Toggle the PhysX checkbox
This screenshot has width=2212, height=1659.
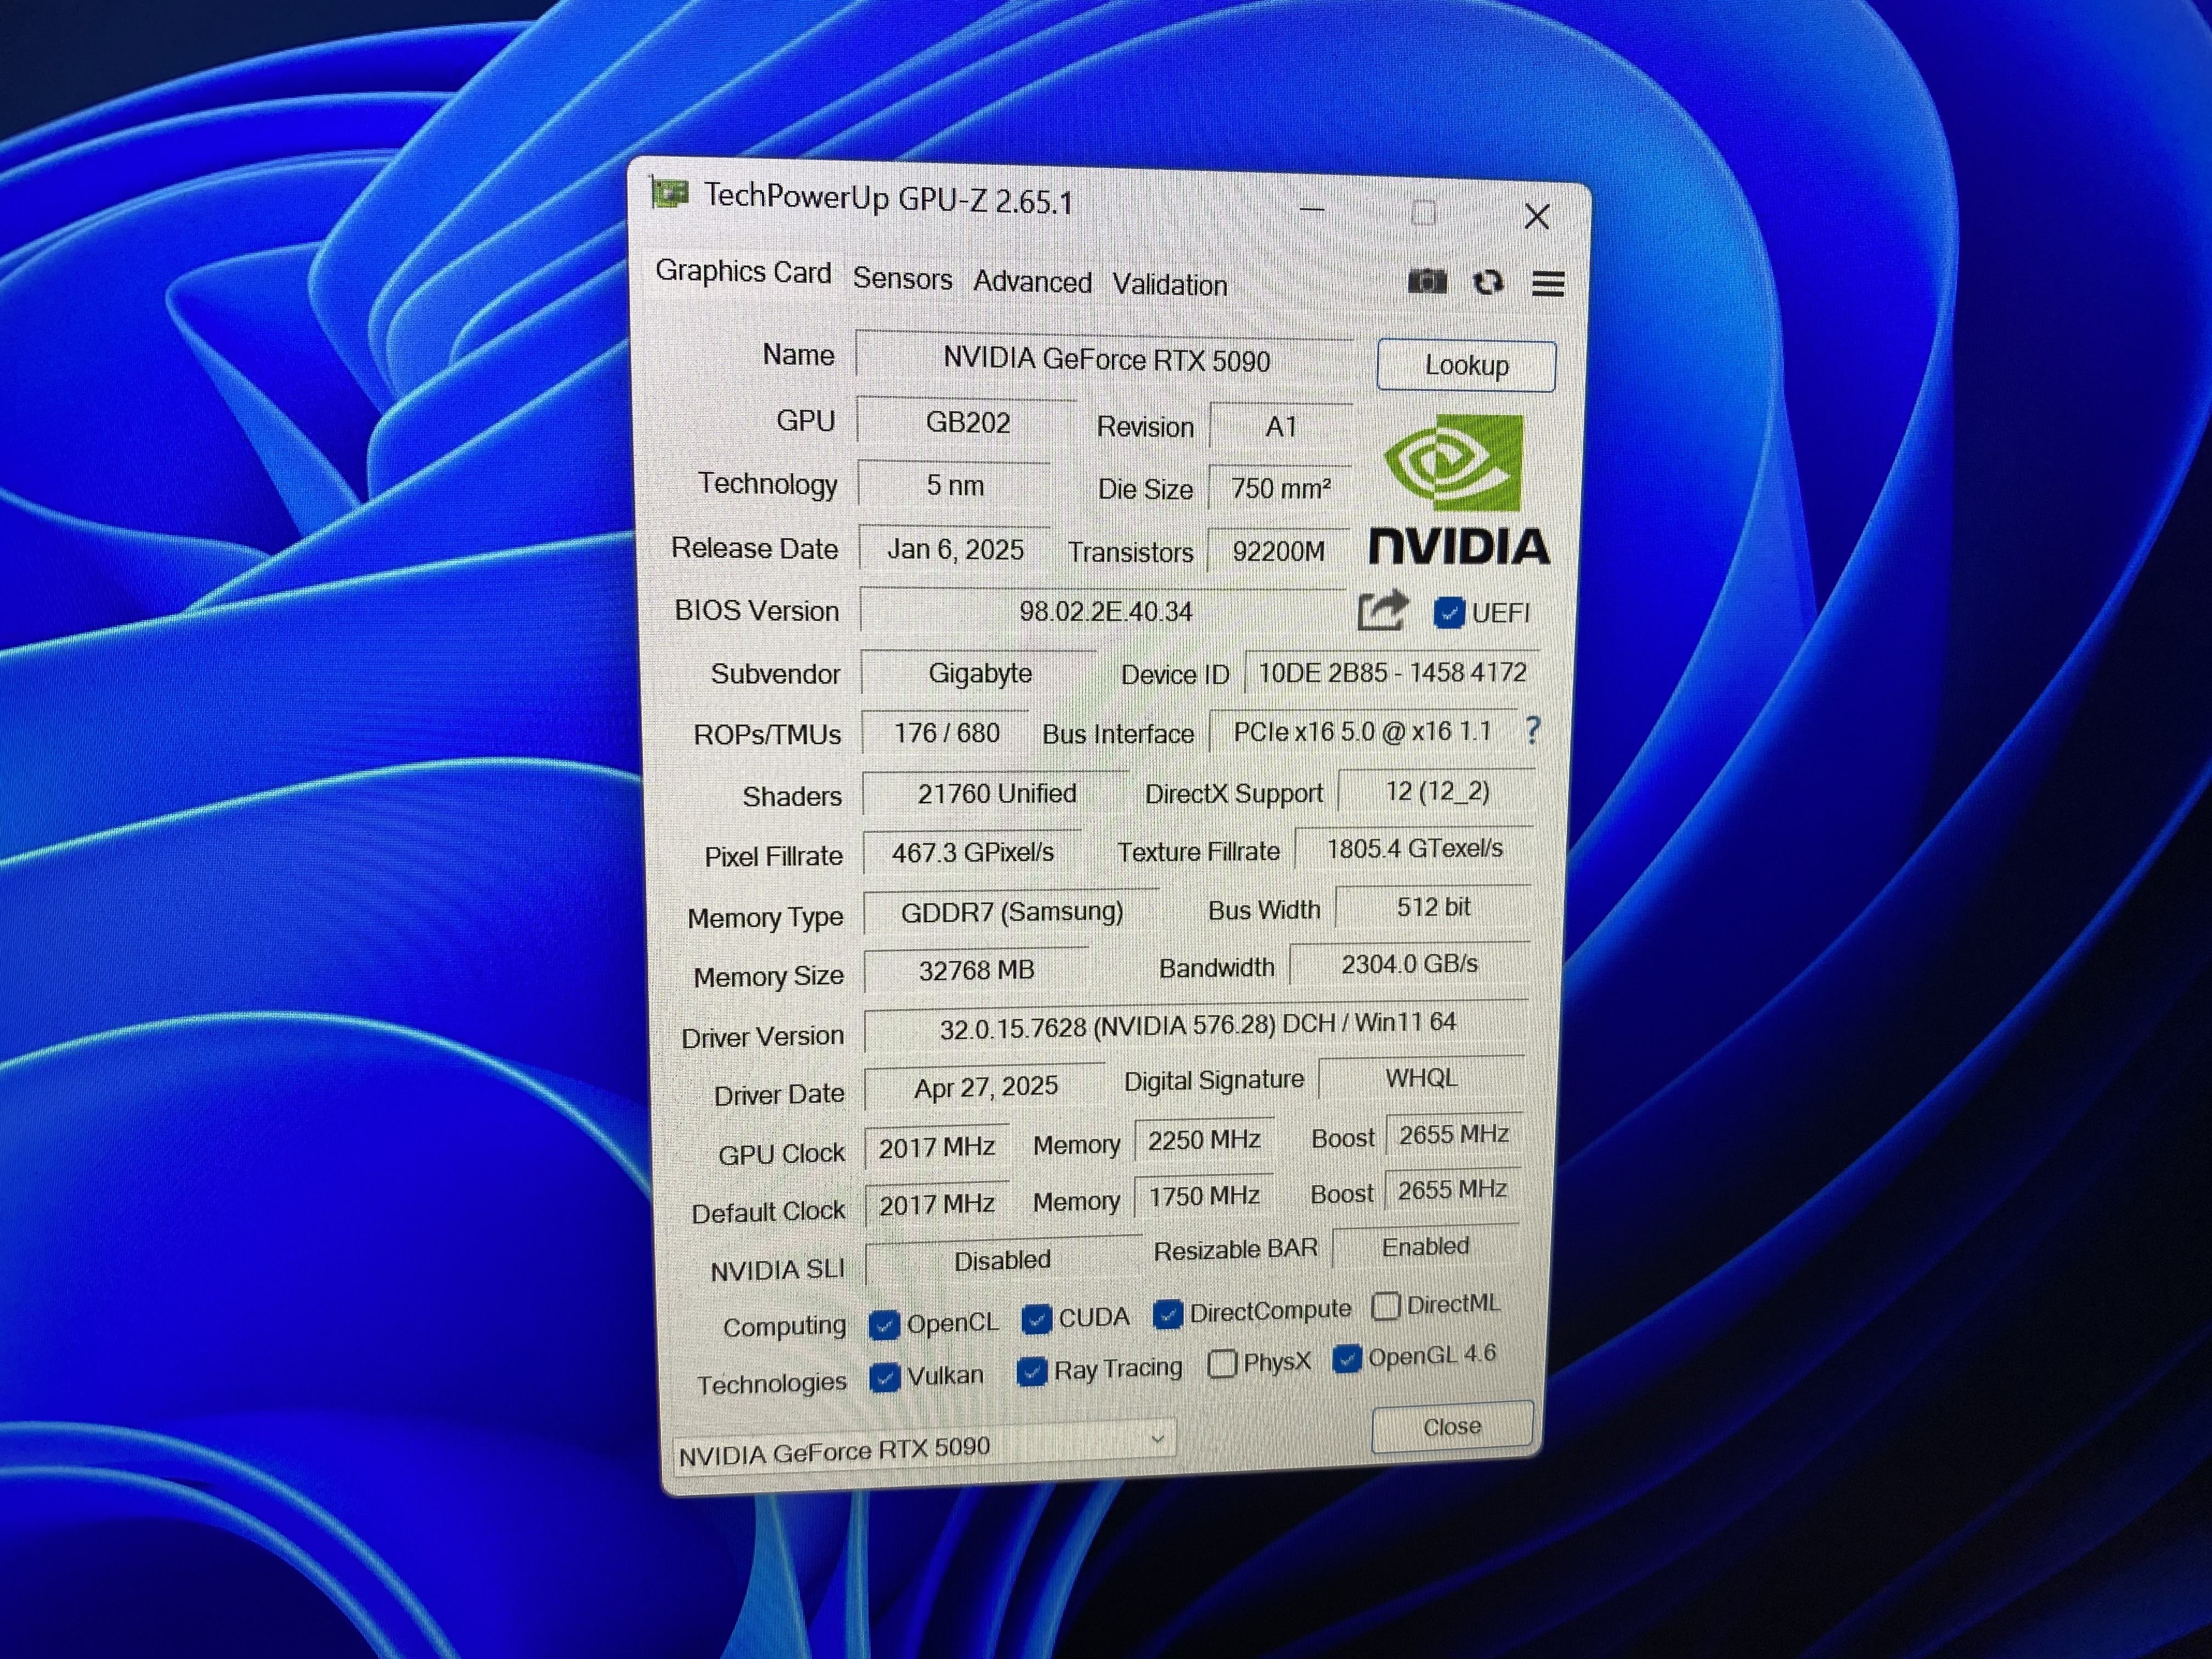click(1222, 1364)
